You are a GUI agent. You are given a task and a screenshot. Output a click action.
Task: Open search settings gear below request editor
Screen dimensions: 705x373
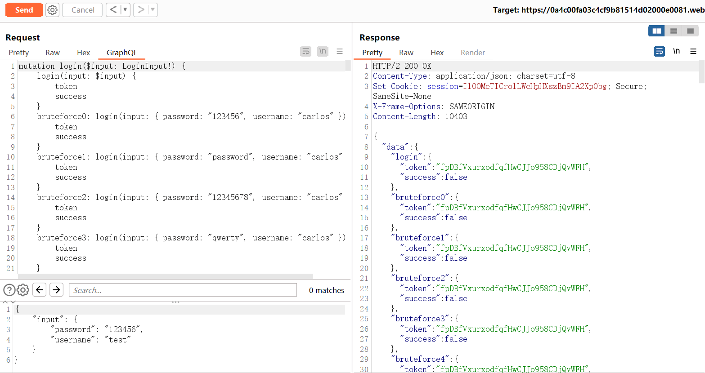[x=23, y=290]
